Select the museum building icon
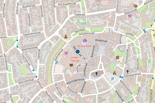The width and height of the screenshot is (155, 103). [x=118, y=57]
